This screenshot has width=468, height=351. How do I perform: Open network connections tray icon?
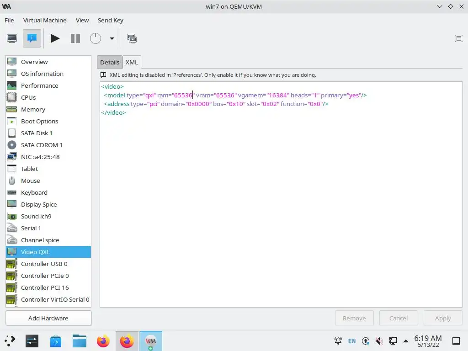click(393, 341)
